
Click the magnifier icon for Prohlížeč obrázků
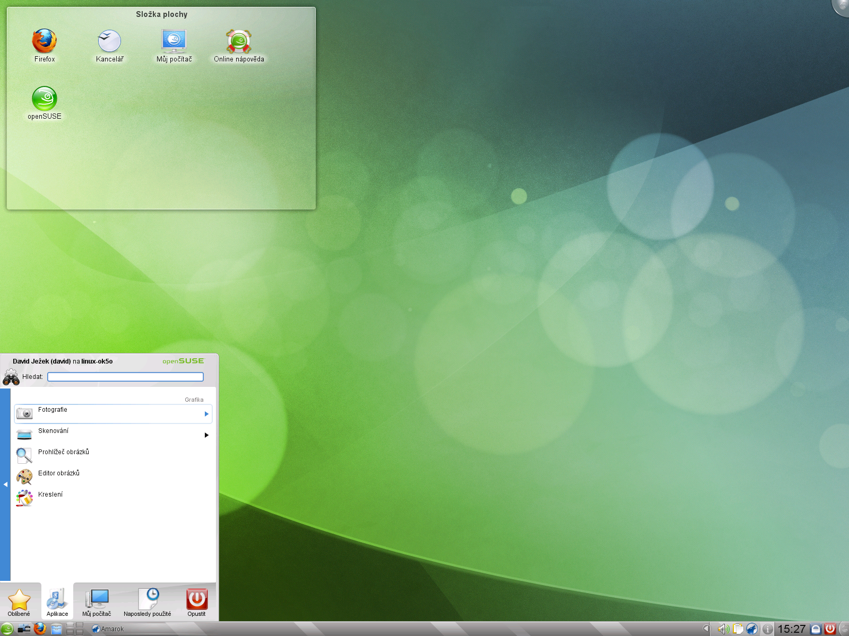24,455
